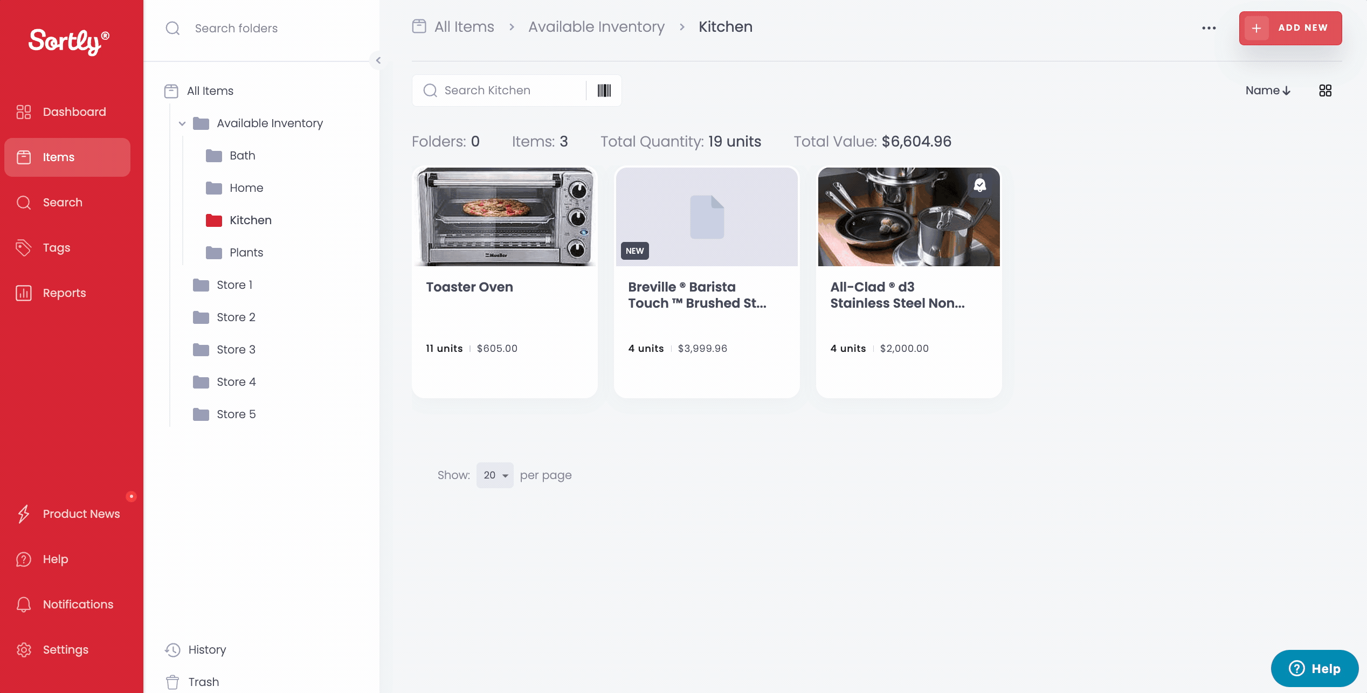Open the Trash
Image resolution: width=1367 pixels, height=693 pixels.
click(x=203, y=682)
